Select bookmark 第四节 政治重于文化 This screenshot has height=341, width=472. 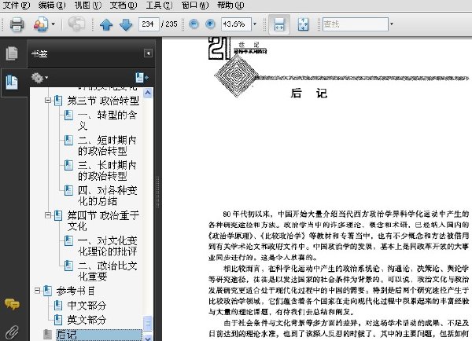tap(103, 221)
